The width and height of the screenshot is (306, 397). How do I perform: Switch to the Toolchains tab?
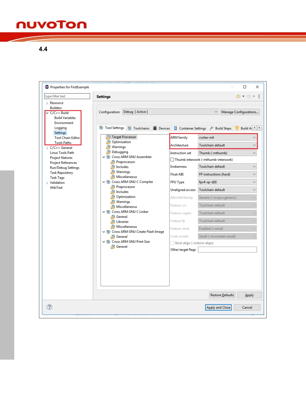138,128
